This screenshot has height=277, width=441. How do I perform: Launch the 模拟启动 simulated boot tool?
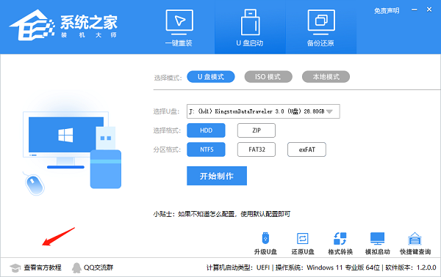pos(378,243)
